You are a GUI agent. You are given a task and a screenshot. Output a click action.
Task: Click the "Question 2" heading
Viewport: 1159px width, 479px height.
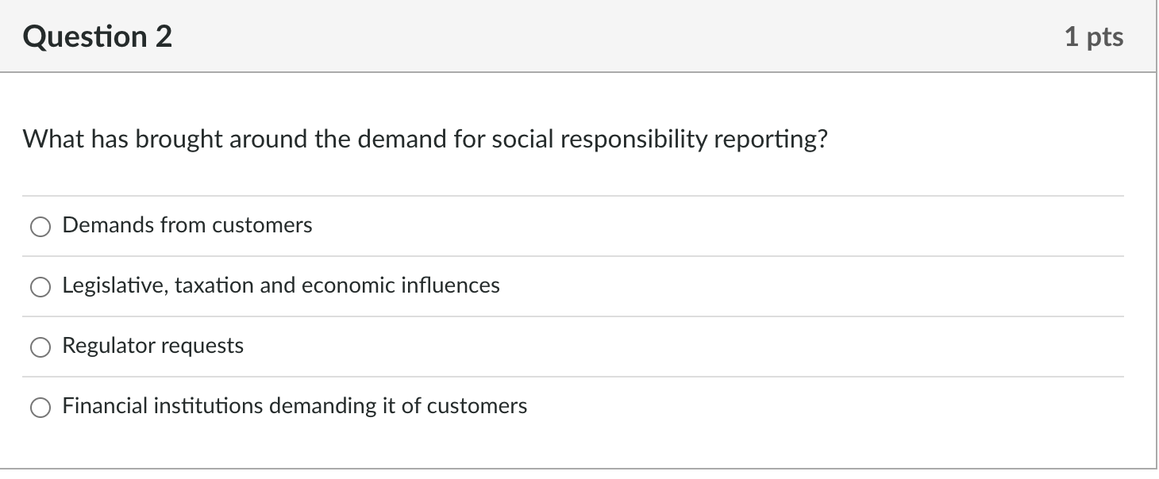pyautogui.click(x=98, y=37)
